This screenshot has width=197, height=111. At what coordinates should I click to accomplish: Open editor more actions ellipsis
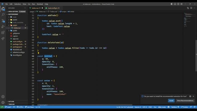(194, 8)
